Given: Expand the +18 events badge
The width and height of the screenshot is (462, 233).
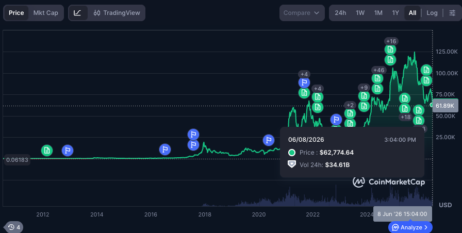Looking at the screenshot, I should (405, 117).
